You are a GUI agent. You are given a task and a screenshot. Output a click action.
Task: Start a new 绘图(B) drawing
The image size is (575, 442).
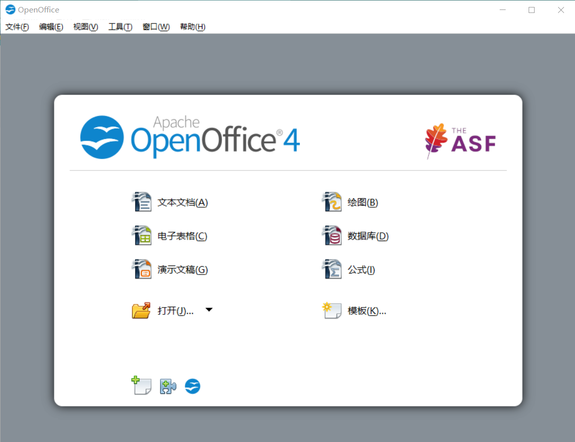(x=363, y=202)
